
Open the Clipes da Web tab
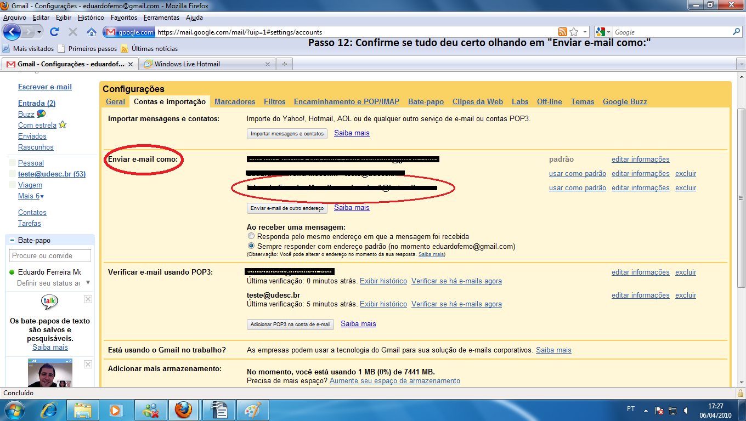pos(478,101)
